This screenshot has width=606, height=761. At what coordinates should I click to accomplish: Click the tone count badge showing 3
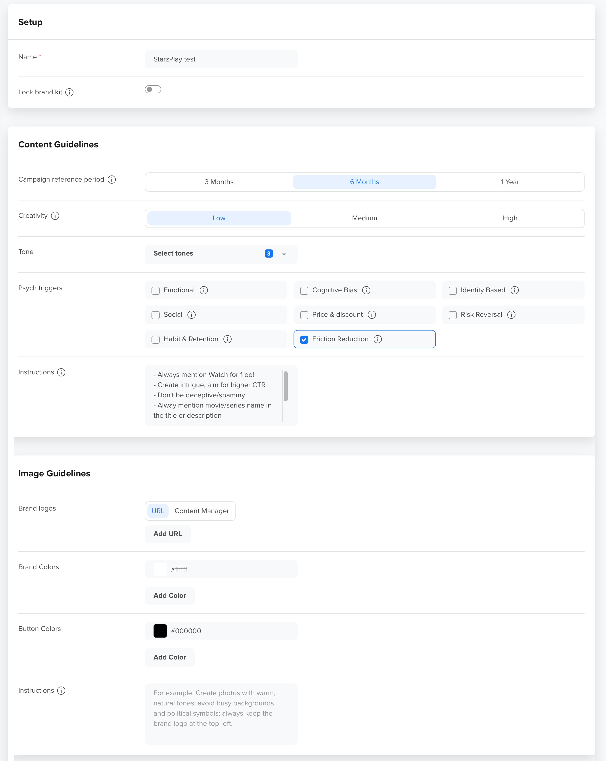[x=269, y=253]
